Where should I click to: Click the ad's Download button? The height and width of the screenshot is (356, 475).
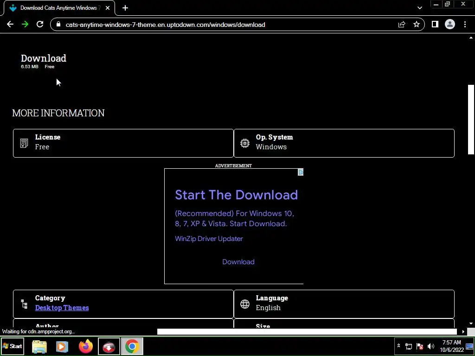(x=238, y=262)
